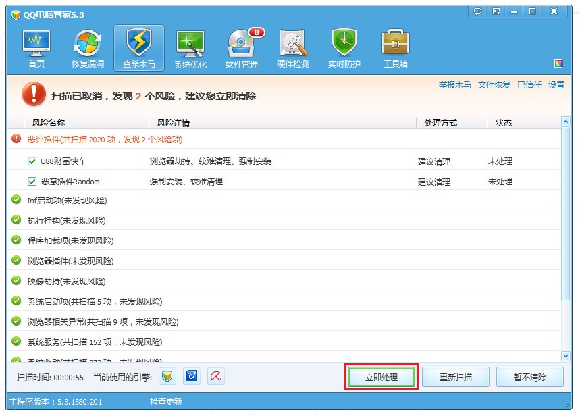Open the 首页 home icon
The height and width of the screenshot is (416, 580).
coord(36,49)
